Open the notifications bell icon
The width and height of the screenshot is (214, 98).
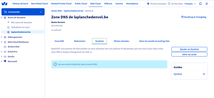(x=200, y=4)
